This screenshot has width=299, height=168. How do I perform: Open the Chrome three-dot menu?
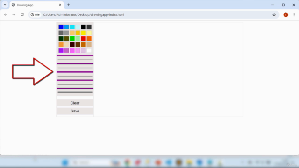click(x=294, y=14)
